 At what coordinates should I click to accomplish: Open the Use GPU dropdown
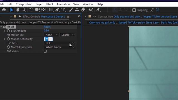tap(60, 43)
